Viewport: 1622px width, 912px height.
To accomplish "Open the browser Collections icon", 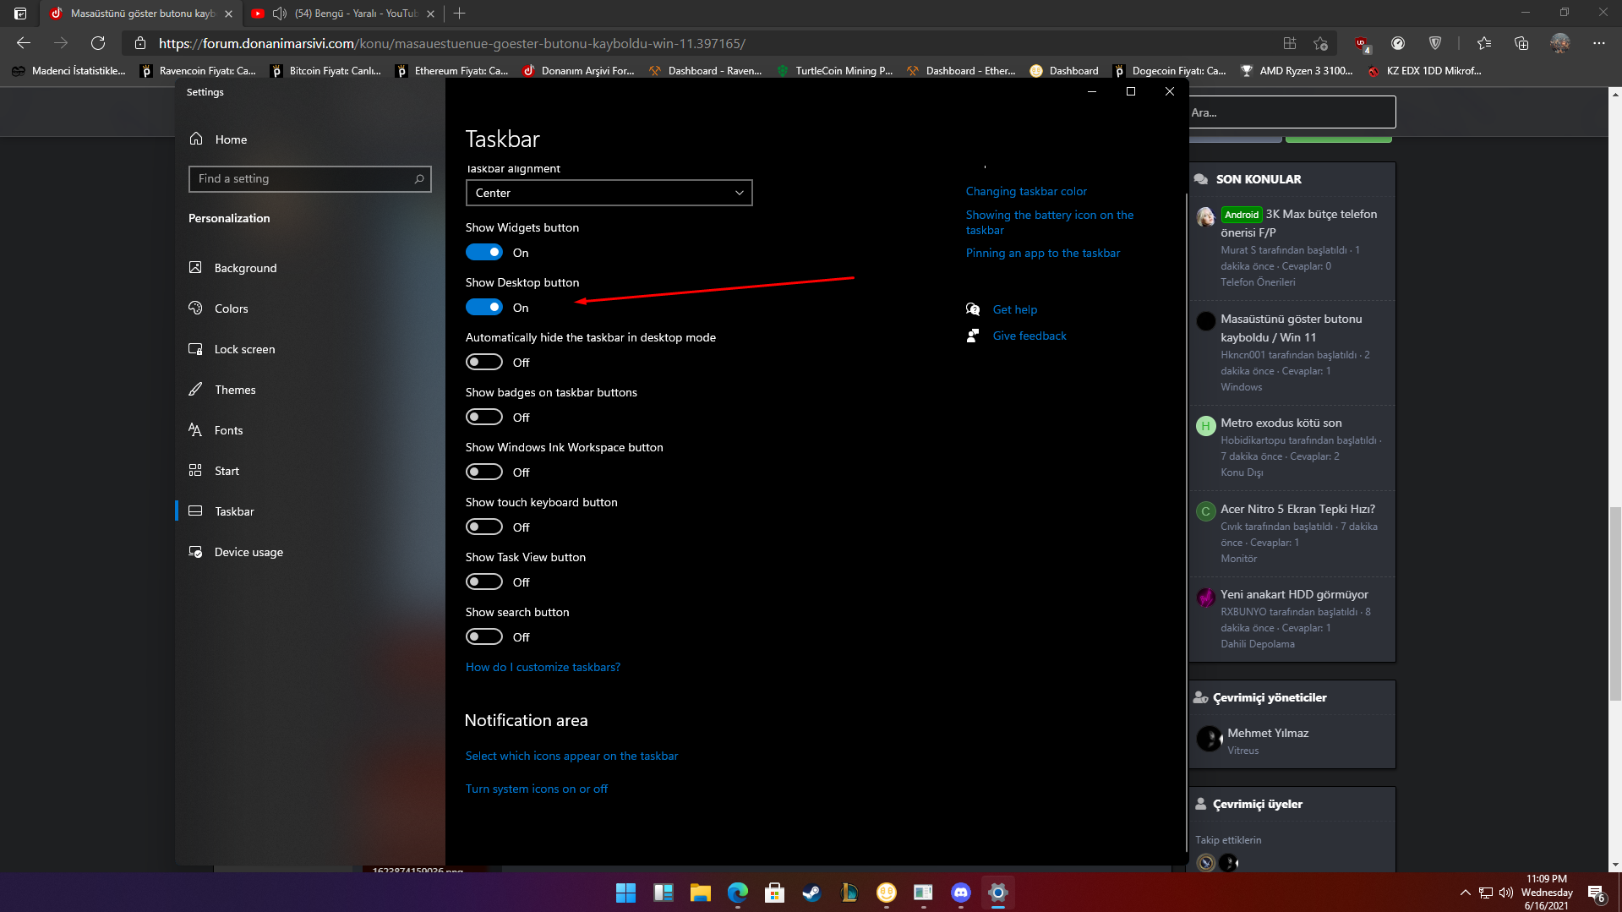I will point(1521,43).
